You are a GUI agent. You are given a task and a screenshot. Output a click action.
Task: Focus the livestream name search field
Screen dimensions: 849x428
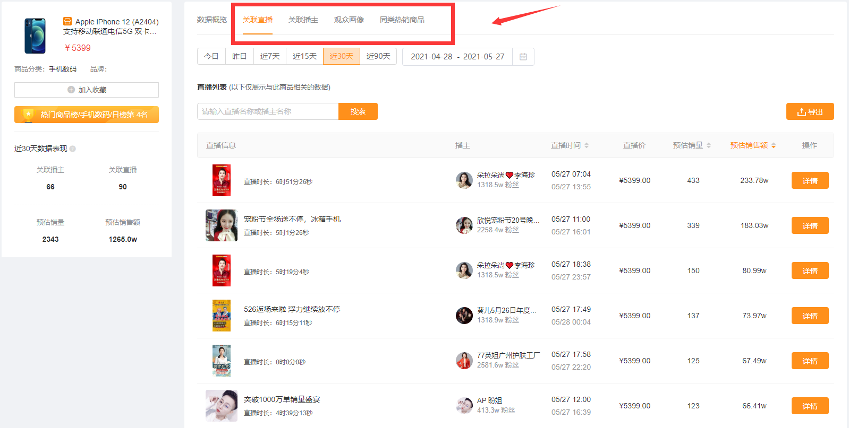point(268,111)
